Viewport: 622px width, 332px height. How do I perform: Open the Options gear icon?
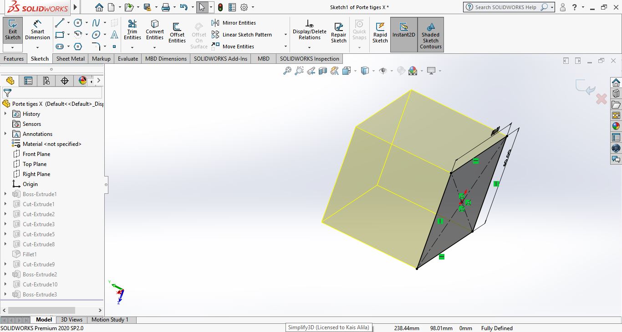point(244,7)
